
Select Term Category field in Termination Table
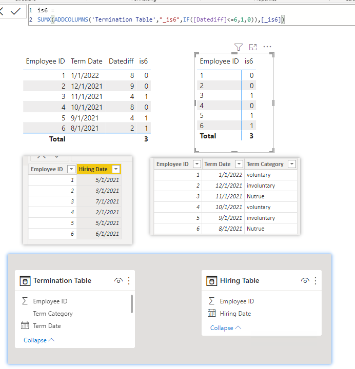click(53, 314)
